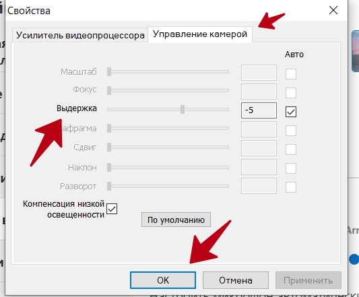Select the Управление камерой tab

200,34
